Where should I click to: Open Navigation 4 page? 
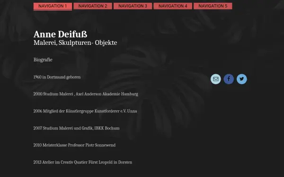click(173, 6)
